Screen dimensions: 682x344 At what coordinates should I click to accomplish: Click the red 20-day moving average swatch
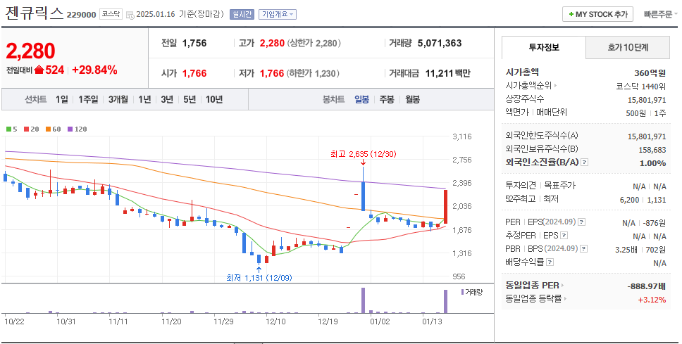26,129
